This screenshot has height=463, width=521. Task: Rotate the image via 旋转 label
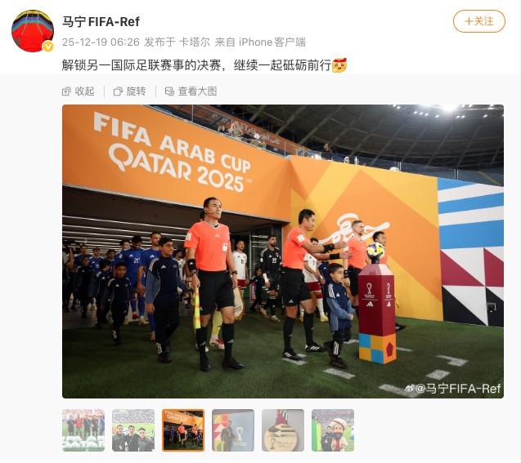[136, 91]
